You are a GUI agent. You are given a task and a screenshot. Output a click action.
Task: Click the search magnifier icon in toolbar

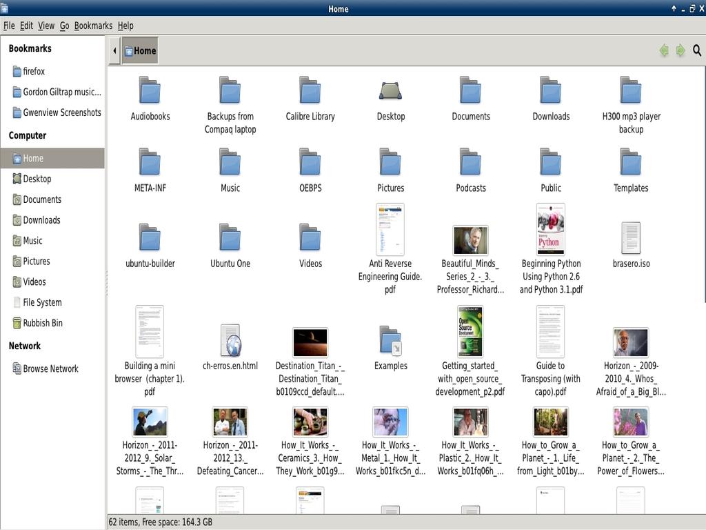coord(696,50)
